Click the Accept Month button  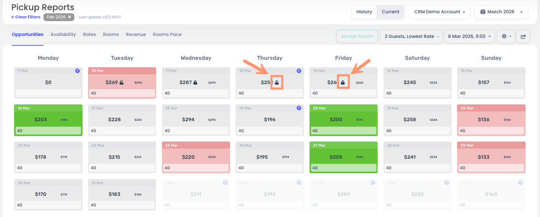click(357, 36)
